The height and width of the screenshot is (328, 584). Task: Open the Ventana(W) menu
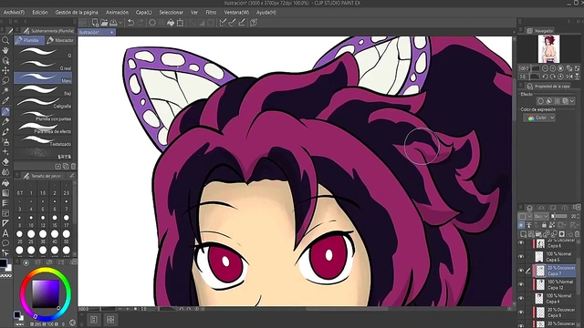coord(236,12)
